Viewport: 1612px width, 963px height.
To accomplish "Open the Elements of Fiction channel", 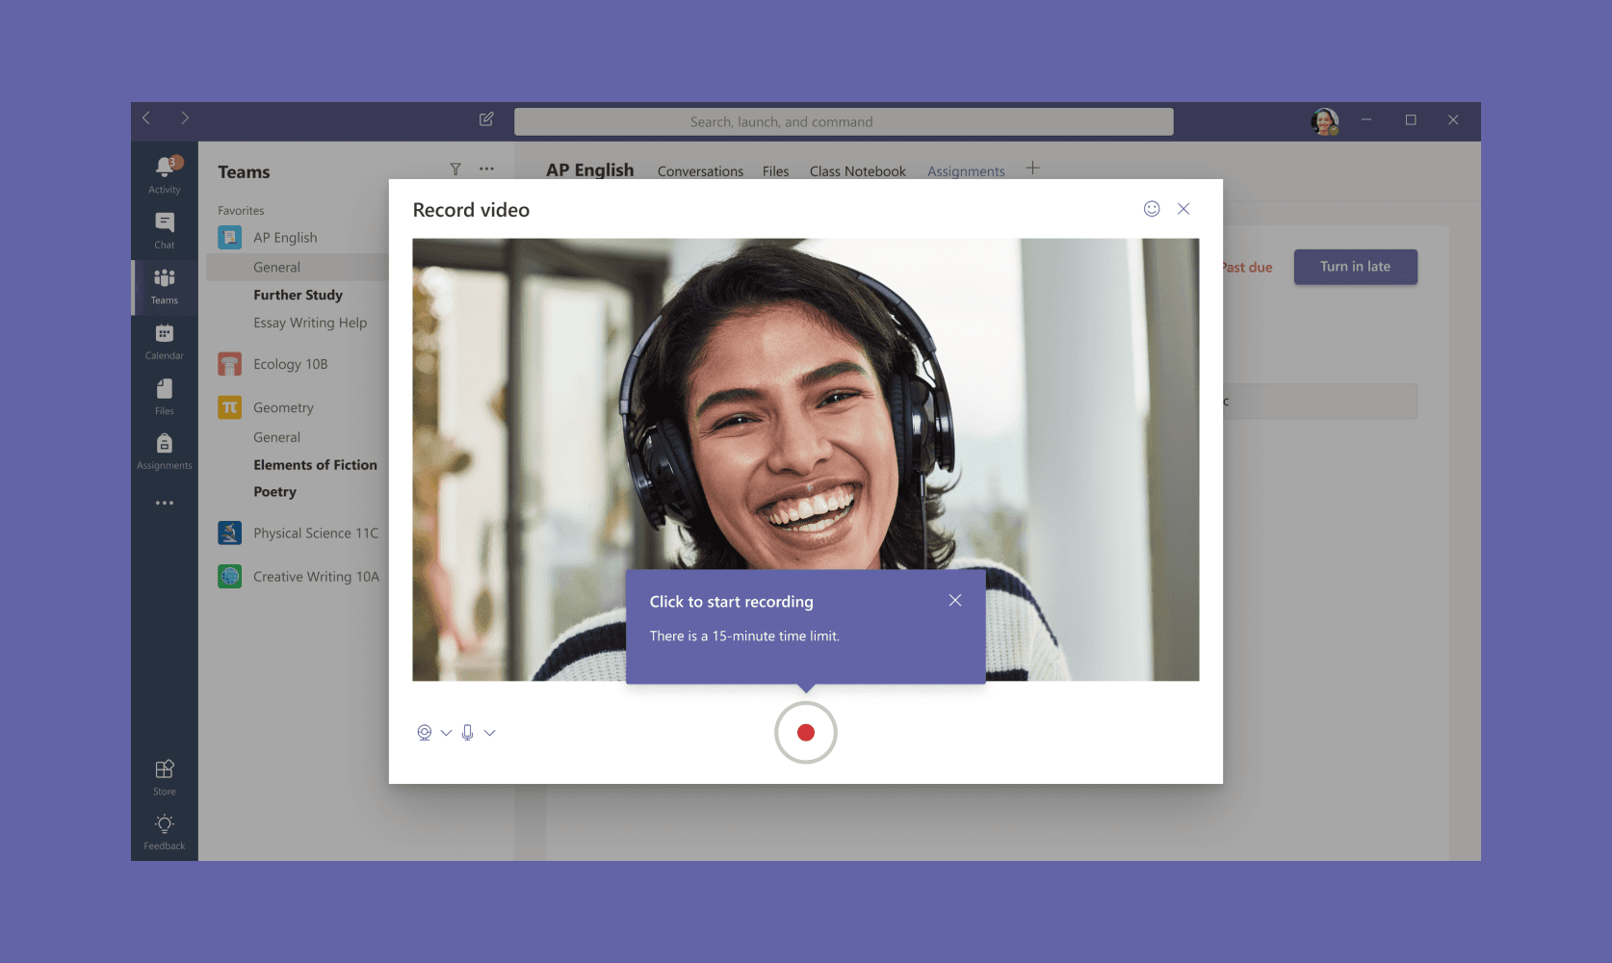I will 315,464.
